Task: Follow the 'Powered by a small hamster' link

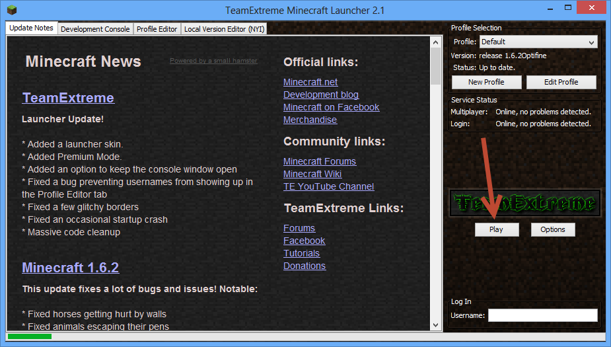Action: tap(213, 60)
